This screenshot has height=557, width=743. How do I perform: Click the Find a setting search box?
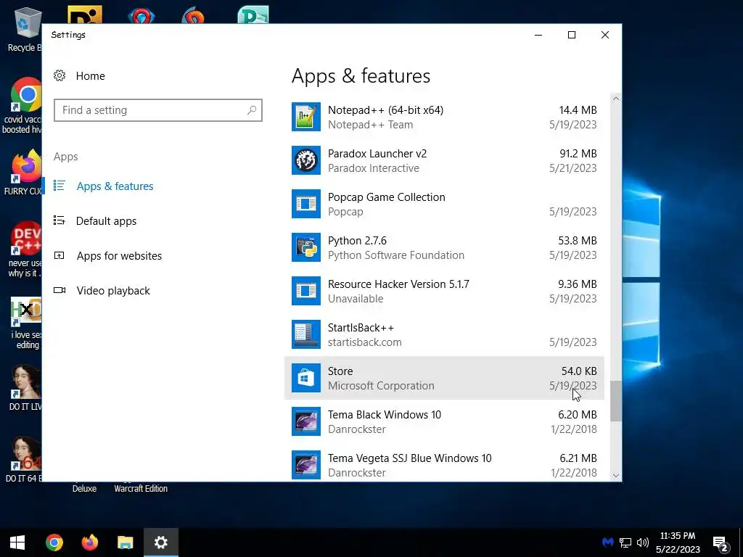click(157, 110)
